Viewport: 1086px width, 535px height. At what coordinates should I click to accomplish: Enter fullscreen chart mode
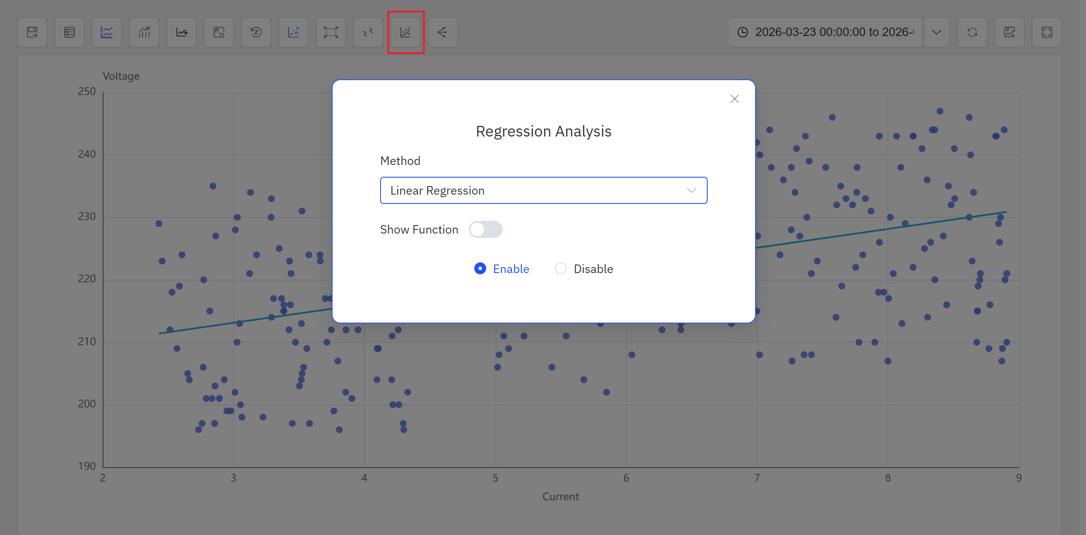(1047, 32)
